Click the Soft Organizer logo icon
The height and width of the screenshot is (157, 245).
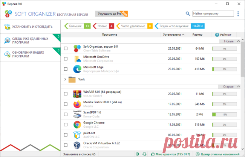(x=8, y=14)
